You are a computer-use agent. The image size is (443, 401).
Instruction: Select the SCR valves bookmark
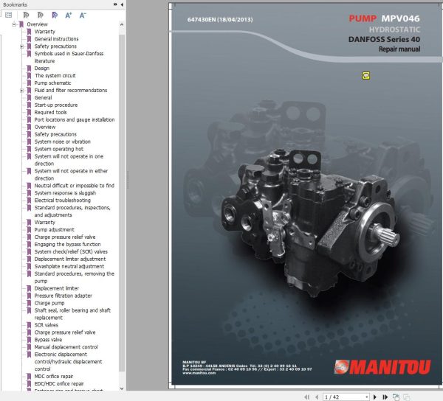click(46, 325)
